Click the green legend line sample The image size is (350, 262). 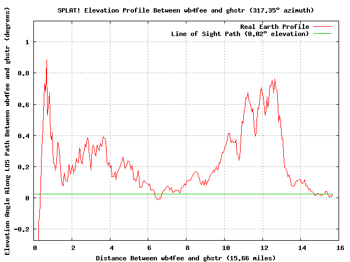point(322,34)
